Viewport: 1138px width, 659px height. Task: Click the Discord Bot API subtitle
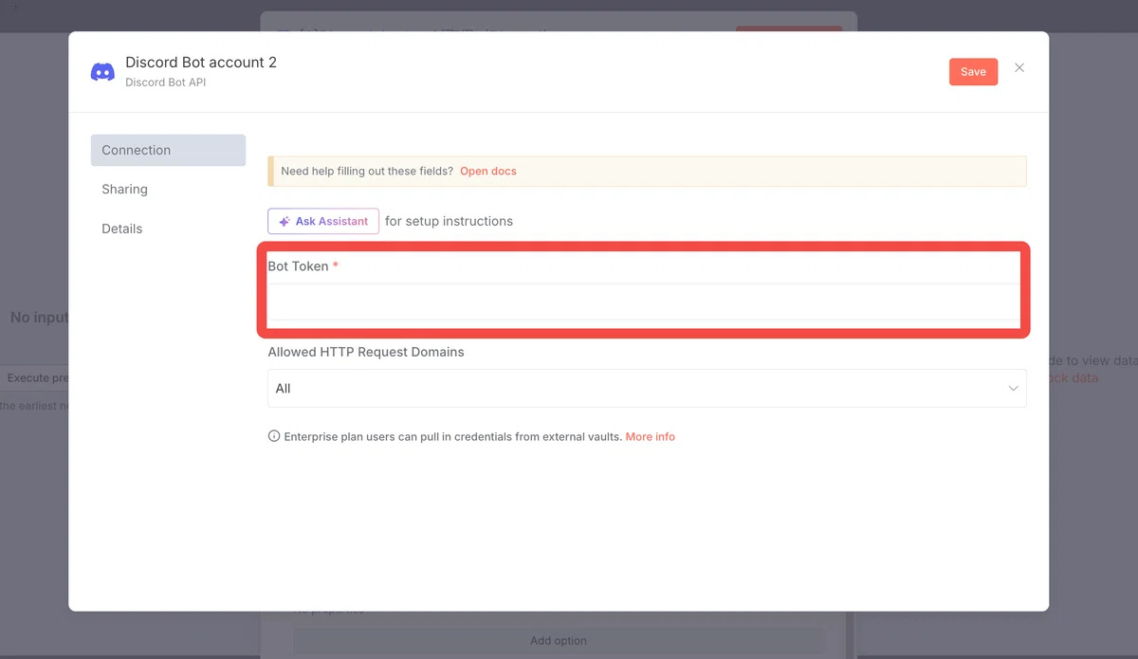(x=166, y=82)
